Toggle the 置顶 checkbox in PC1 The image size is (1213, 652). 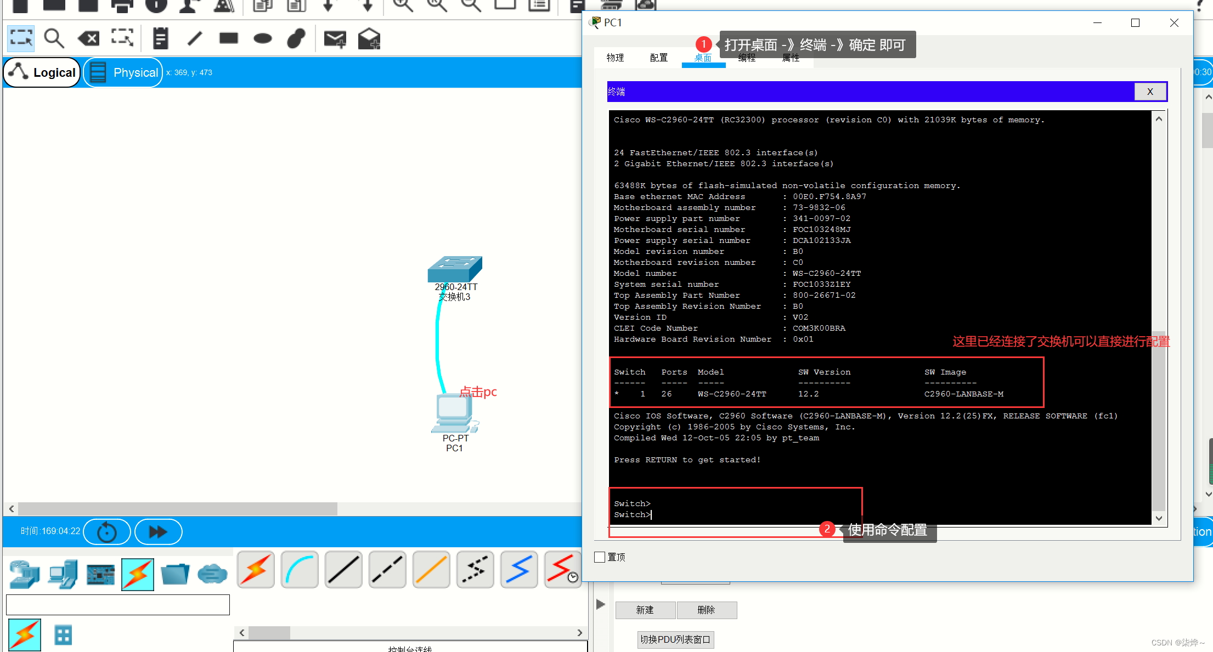pos(600,557)
